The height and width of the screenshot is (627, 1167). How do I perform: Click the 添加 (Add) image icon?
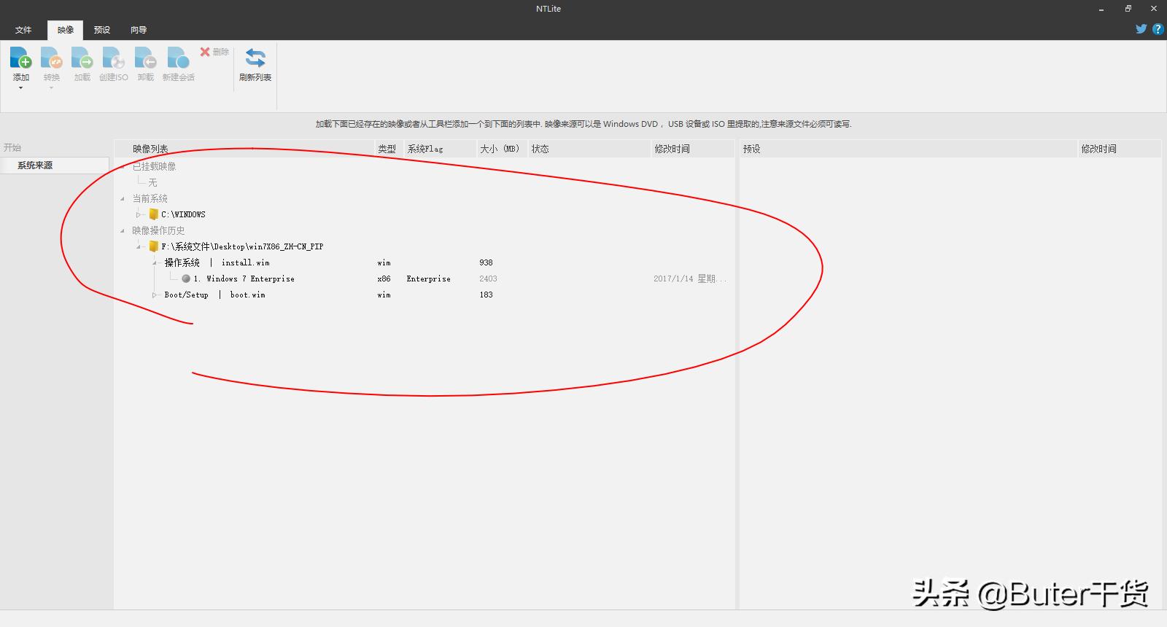[20, 58]
